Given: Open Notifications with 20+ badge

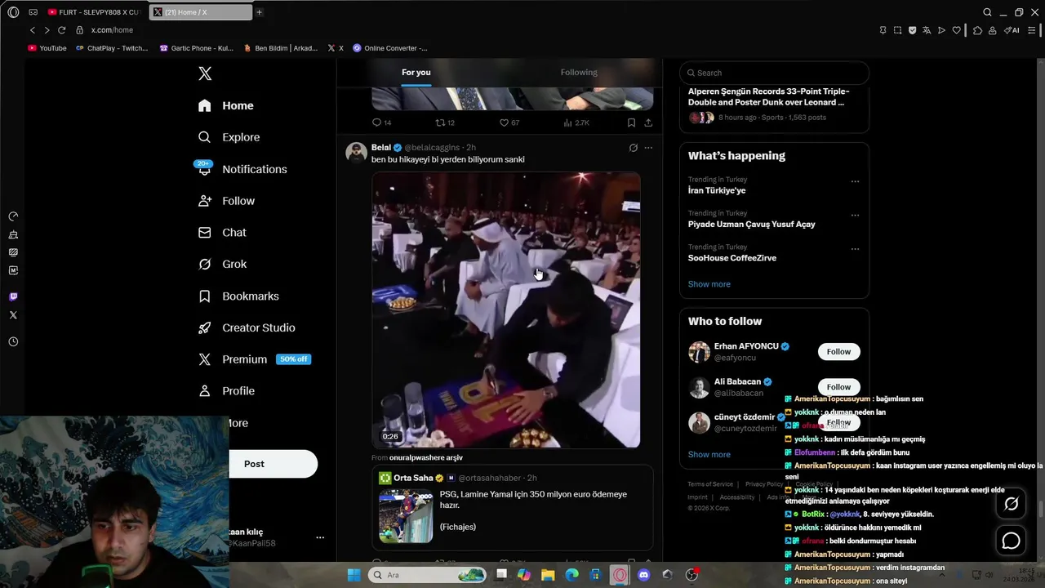Looking at the screenshot, I should click(x=242, y=169).
